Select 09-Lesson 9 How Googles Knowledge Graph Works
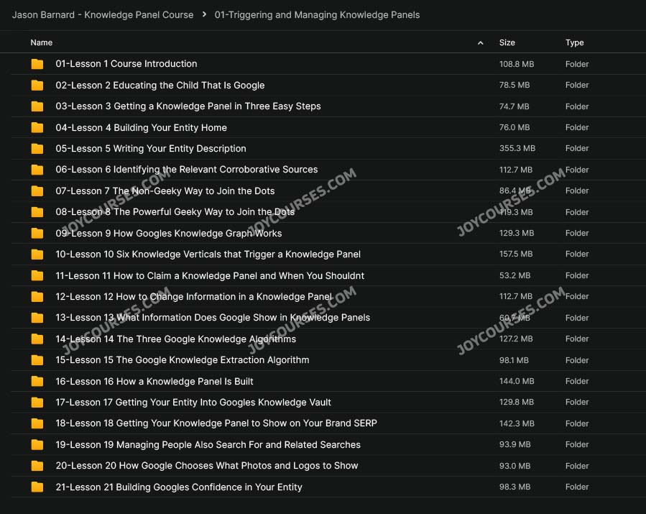The width and height of the screenshot is (646, 514). coord(168,234)
